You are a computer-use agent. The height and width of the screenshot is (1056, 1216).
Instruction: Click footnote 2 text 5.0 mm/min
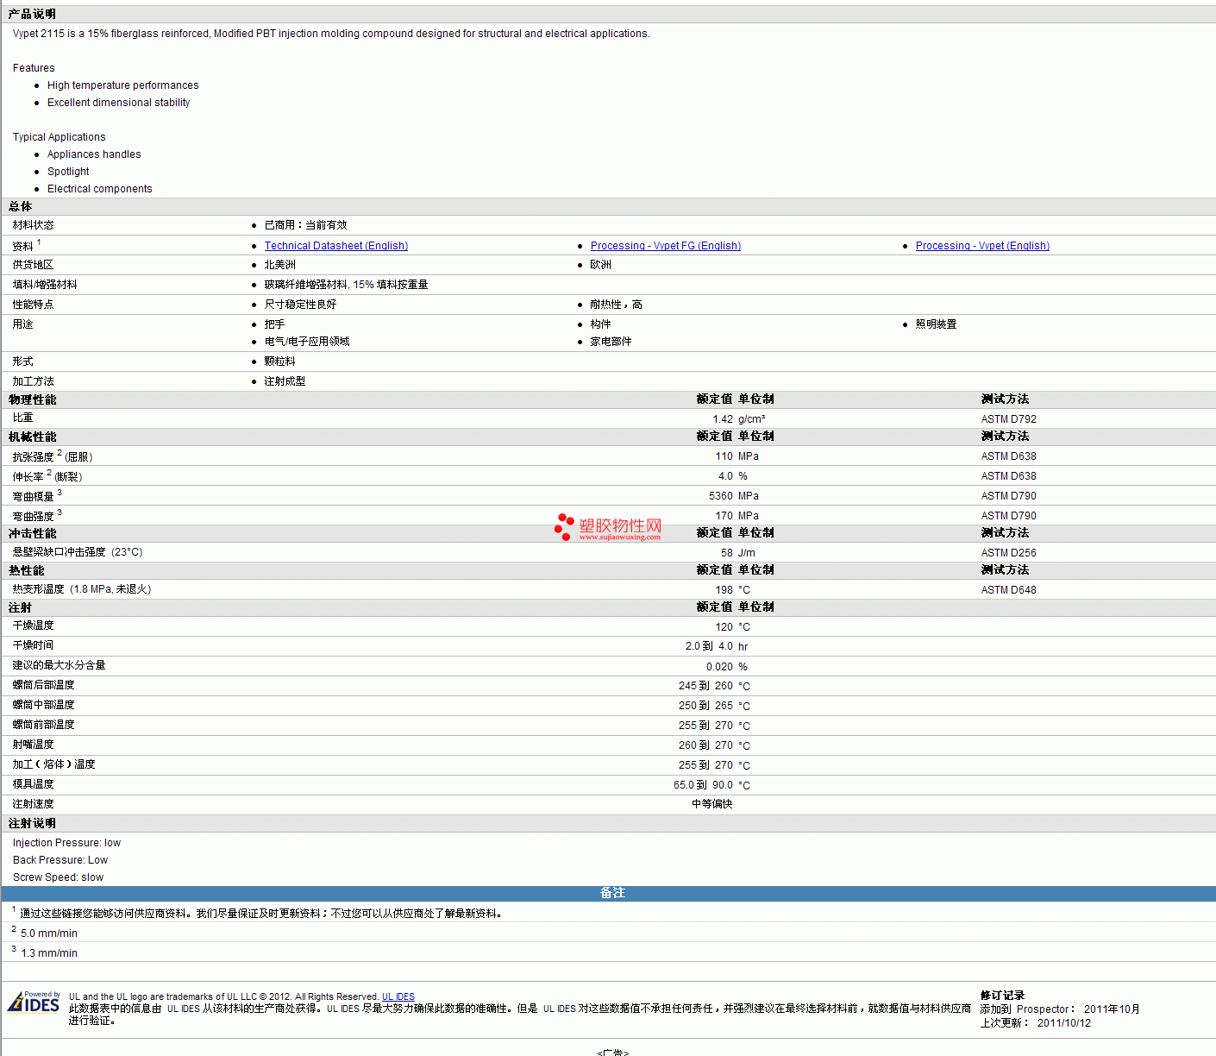point(49,933)
